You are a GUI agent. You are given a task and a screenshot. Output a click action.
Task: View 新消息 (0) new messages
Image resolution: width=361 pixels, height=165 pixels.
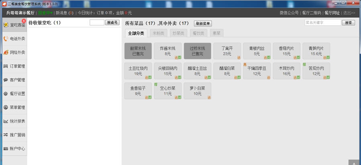click(x=65, y=13)
